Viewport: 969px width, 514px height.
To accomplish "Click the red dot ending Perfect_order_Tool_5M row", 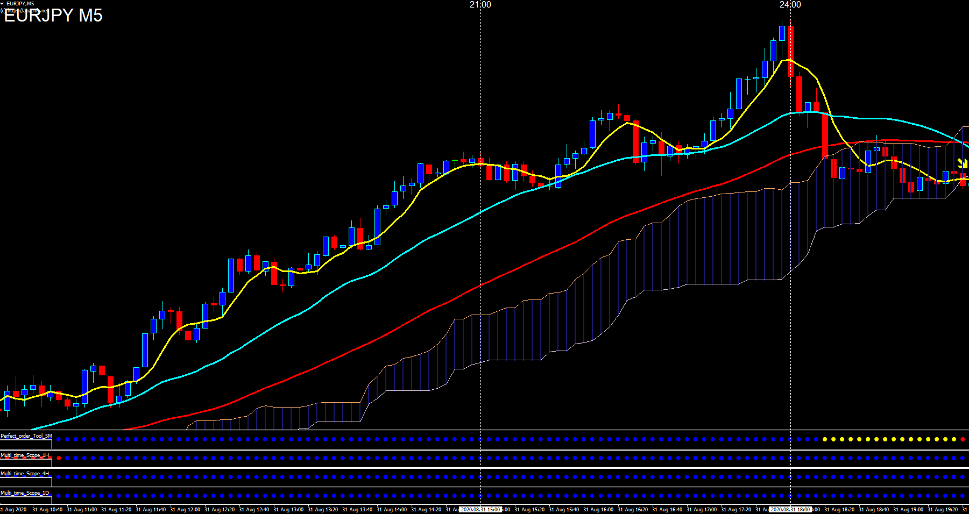I will [963, 440].
